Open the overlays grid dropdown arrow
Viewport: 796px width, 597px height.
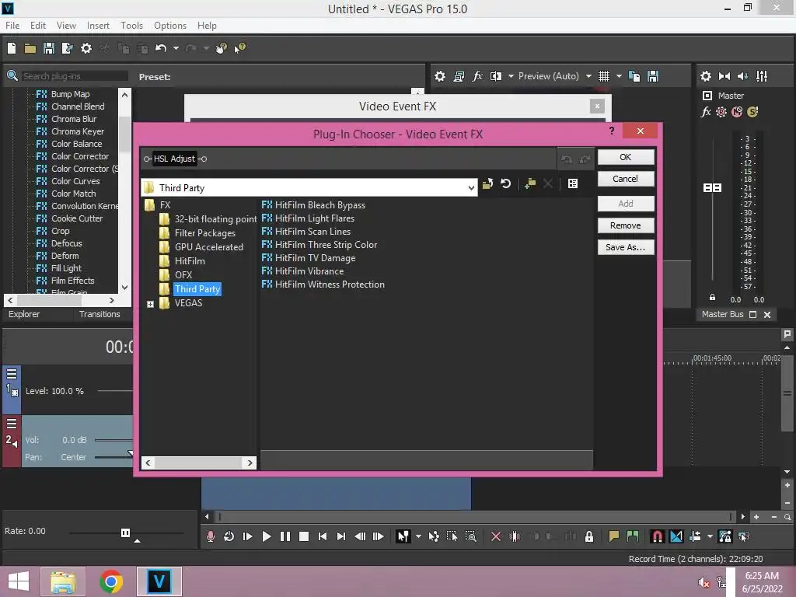[619, 76]
